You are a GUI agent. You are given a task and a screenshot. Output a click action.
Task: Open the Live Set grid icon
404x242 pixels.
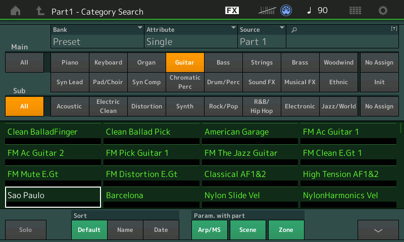pyautogui.click(x=355, y=11)
